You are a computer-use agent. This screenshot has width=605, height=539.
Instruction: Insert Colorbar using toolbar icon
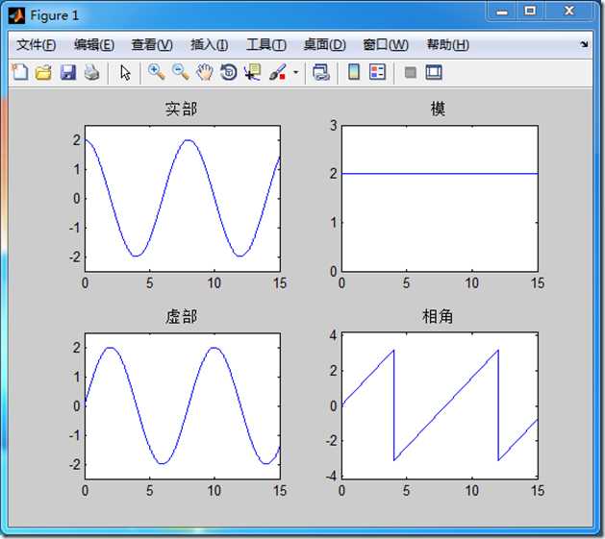pyautogui.click(x=354, y=72)
